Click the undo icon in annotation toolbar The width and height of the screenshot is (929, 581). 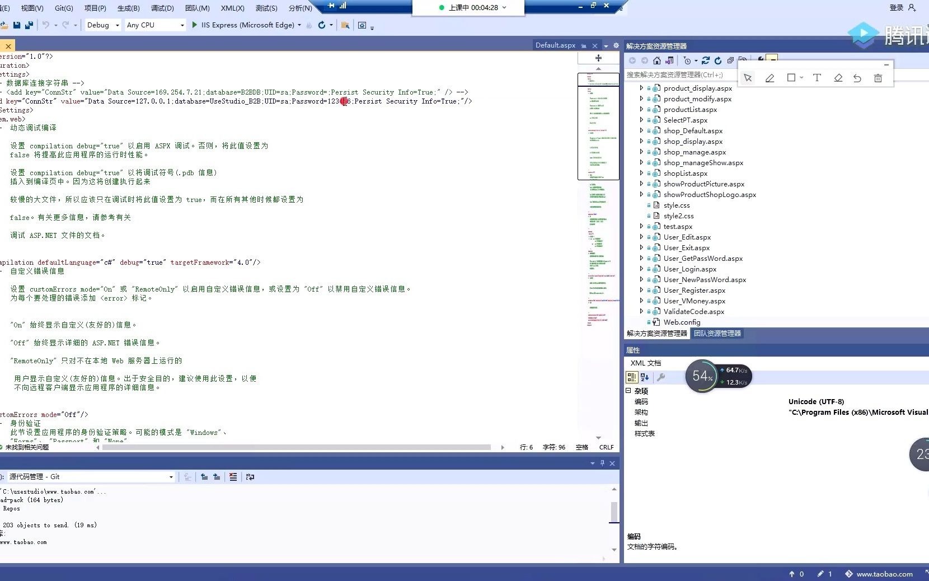(857, 78)
